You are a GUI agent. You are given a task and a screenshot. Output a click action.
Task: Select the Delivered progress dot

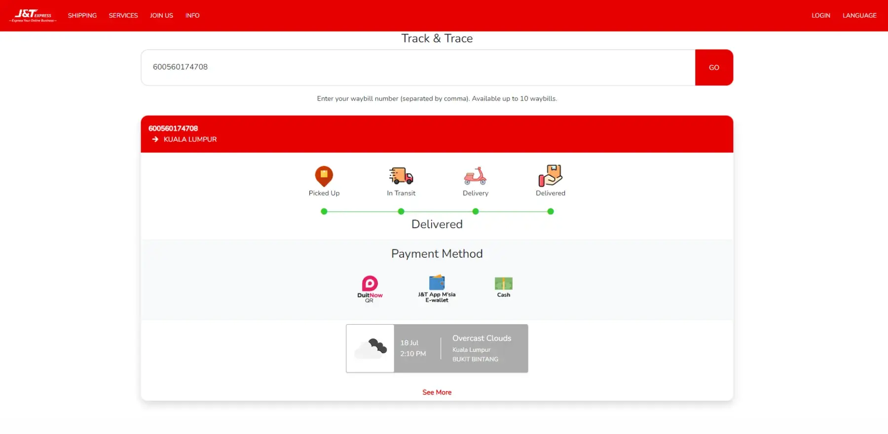click(551, 211)
